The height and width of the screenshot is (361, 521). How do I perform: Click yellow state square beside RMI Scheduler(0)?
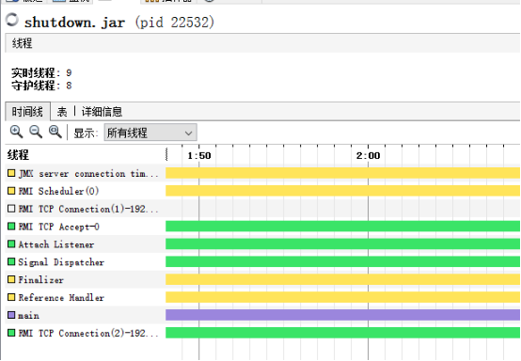click(x=11, y=191)
